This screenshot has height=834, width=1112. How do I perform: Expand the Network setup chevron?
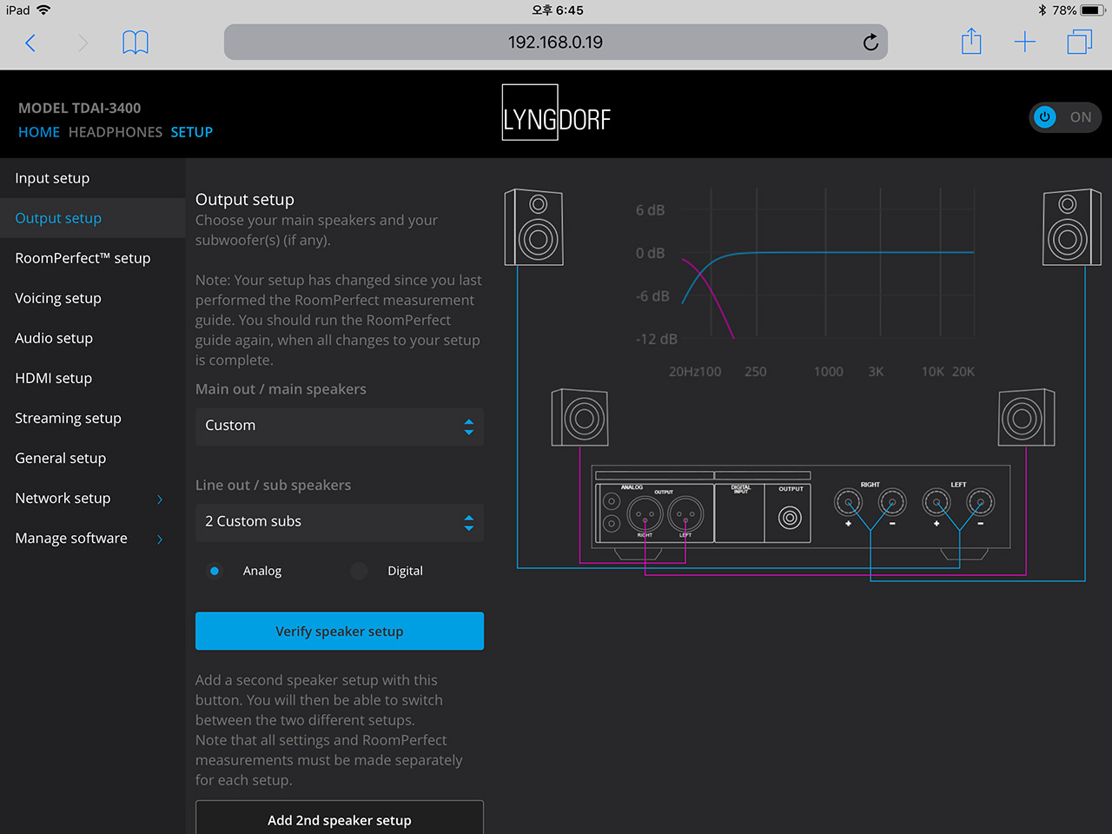pos(160,499)
